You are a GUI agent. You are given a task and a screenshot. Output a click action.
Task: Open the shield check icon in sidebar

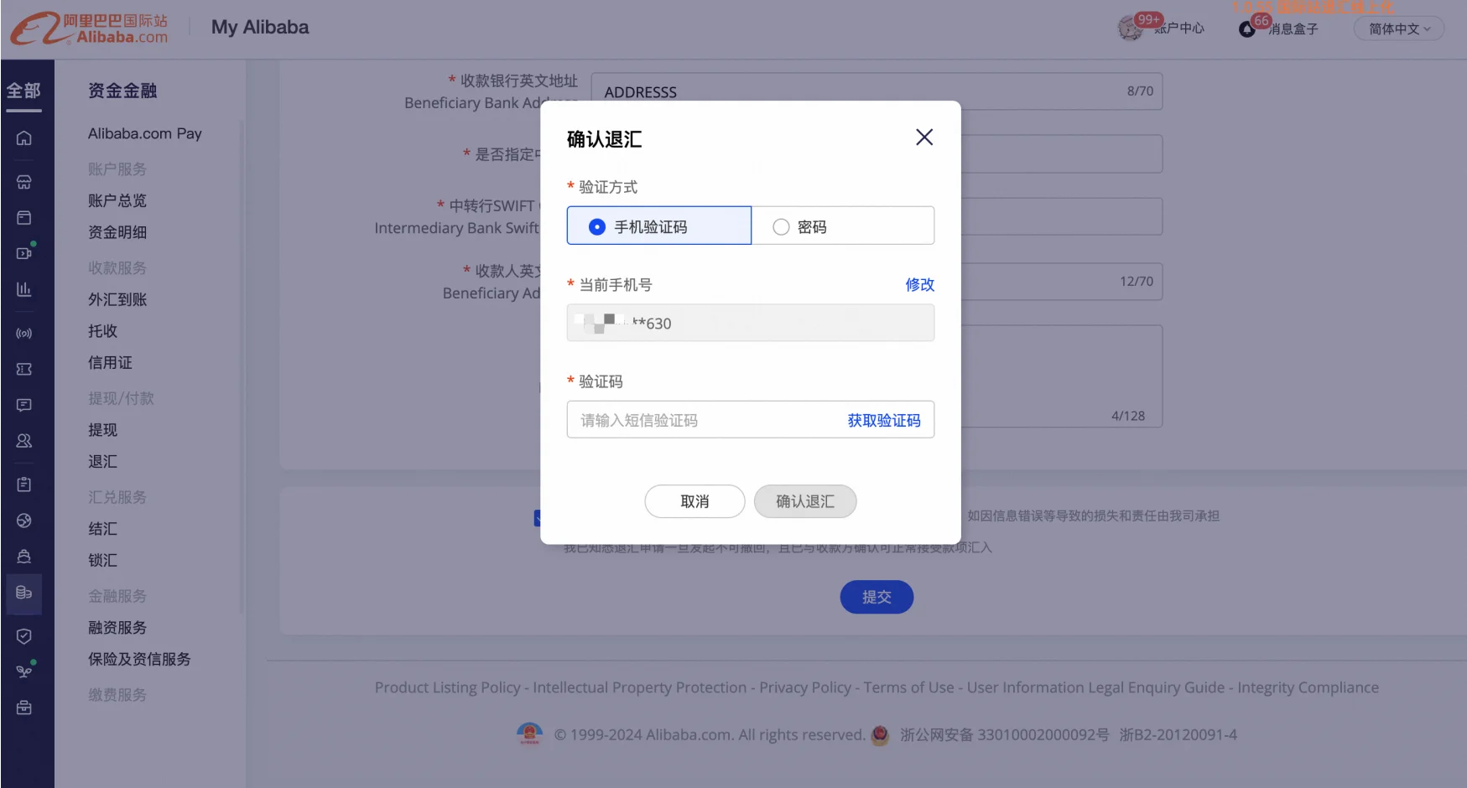click(24, 636)
